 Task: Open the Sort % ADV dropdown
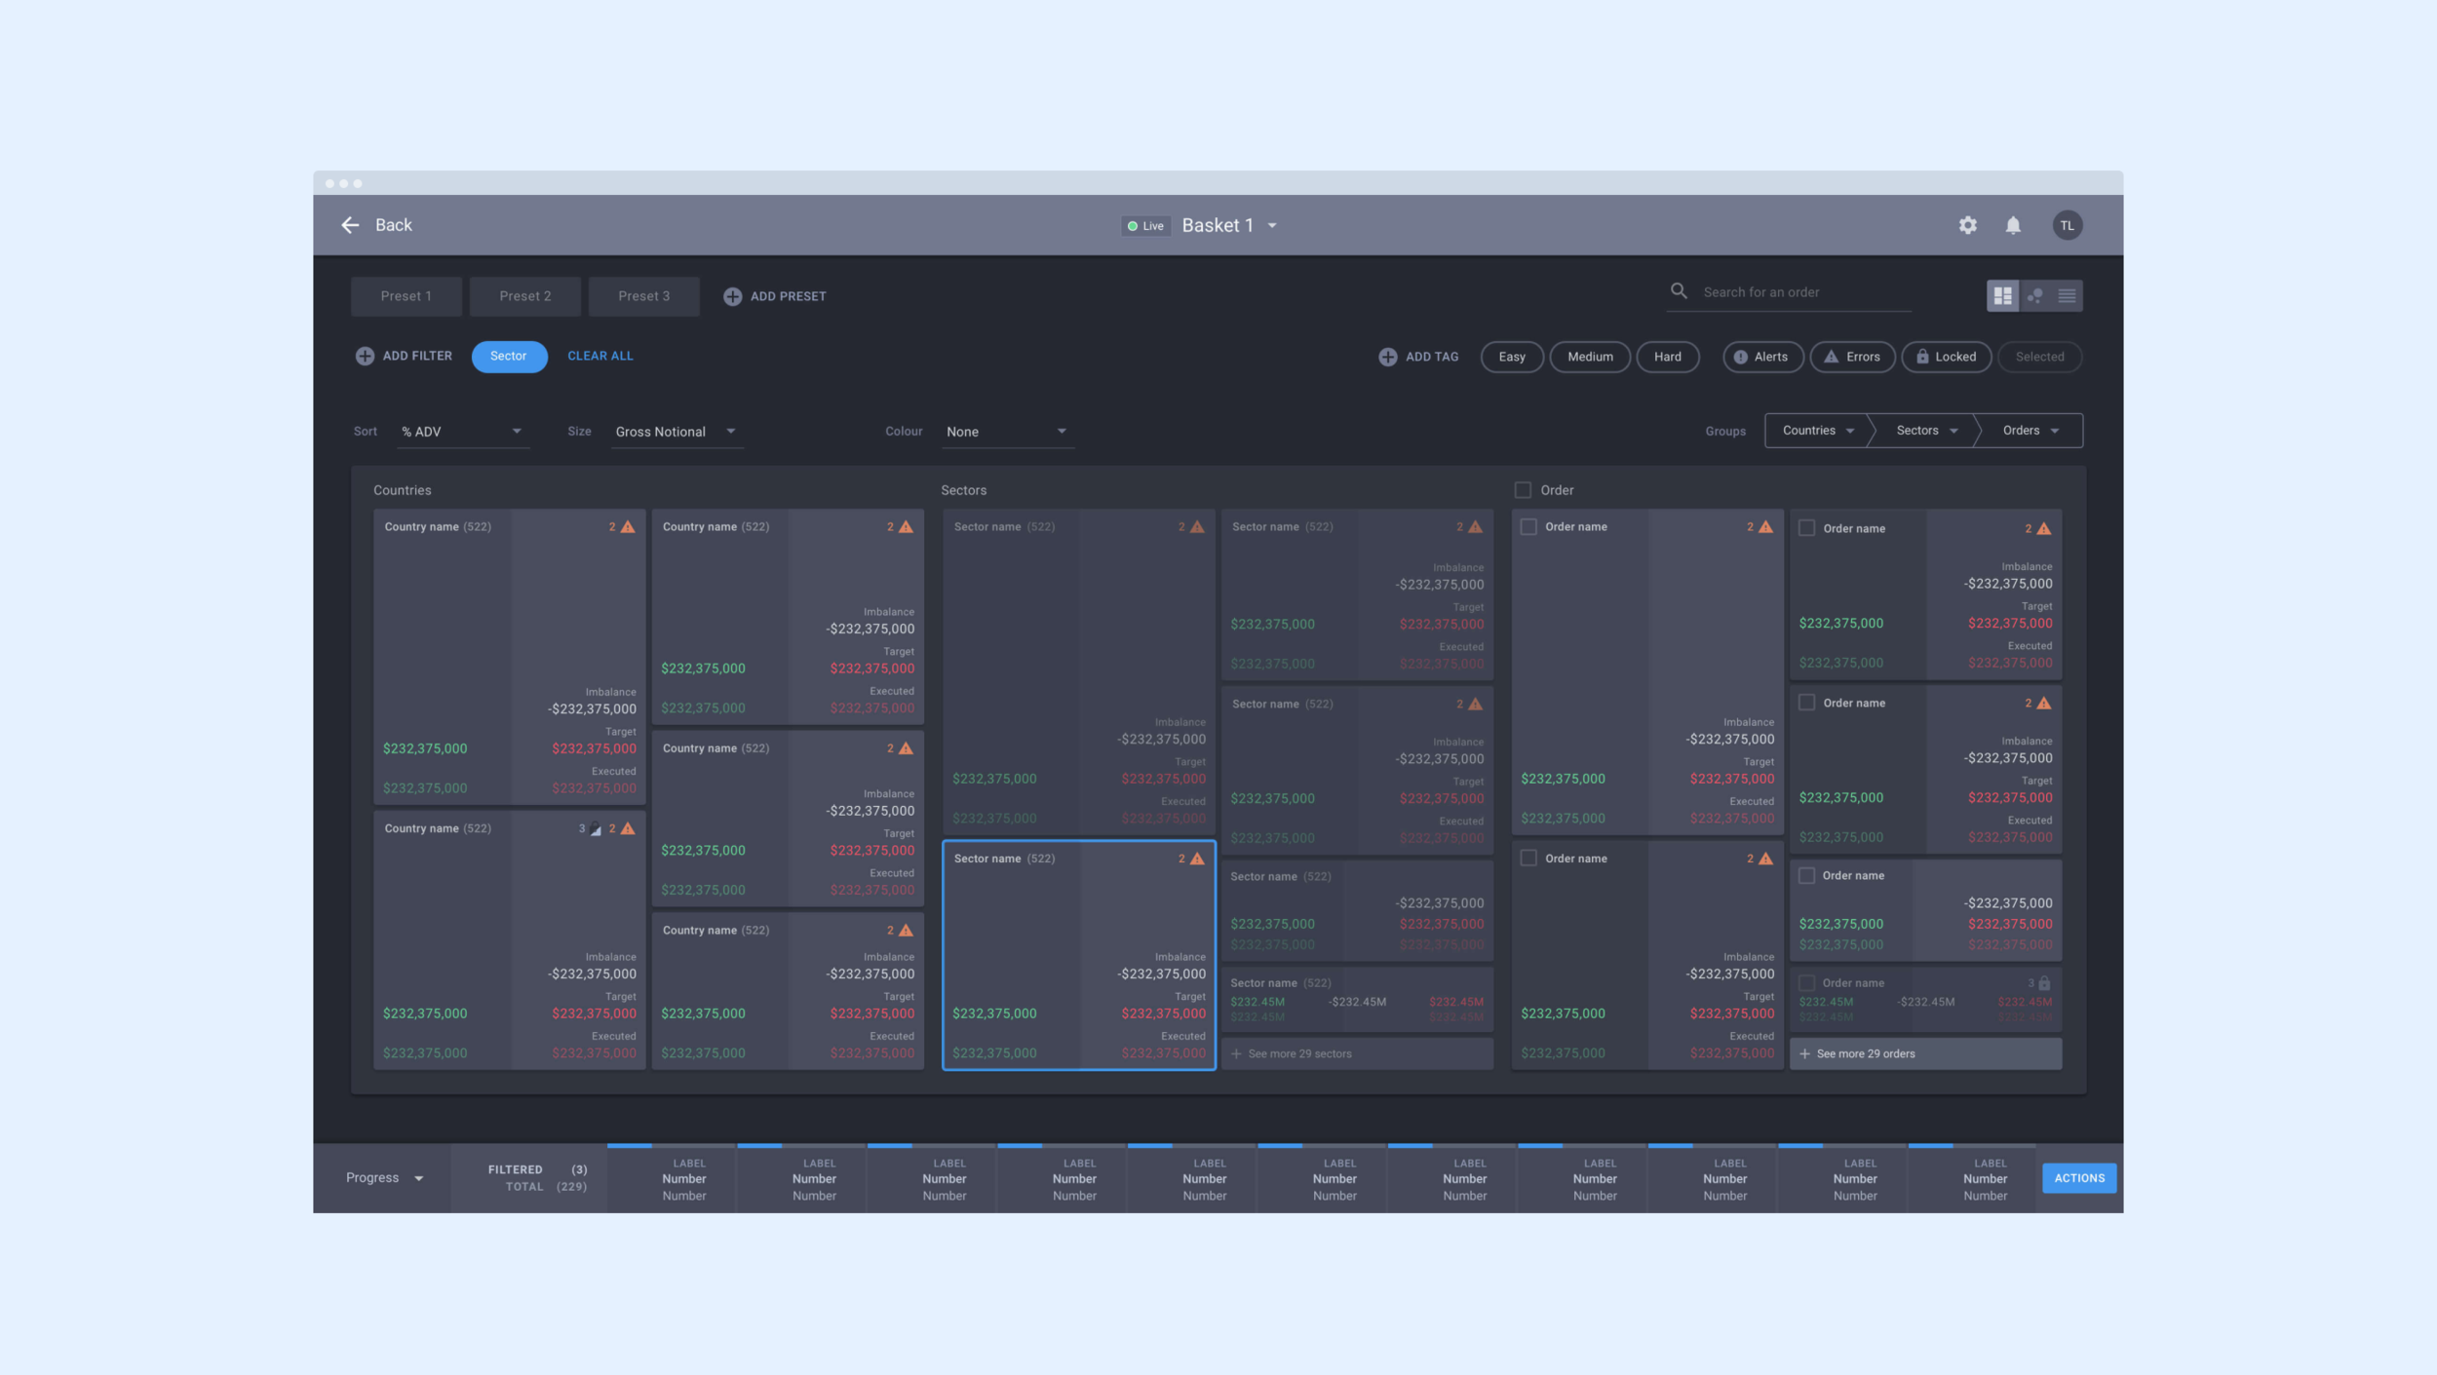pyautogui.click(x=462, y=432)
